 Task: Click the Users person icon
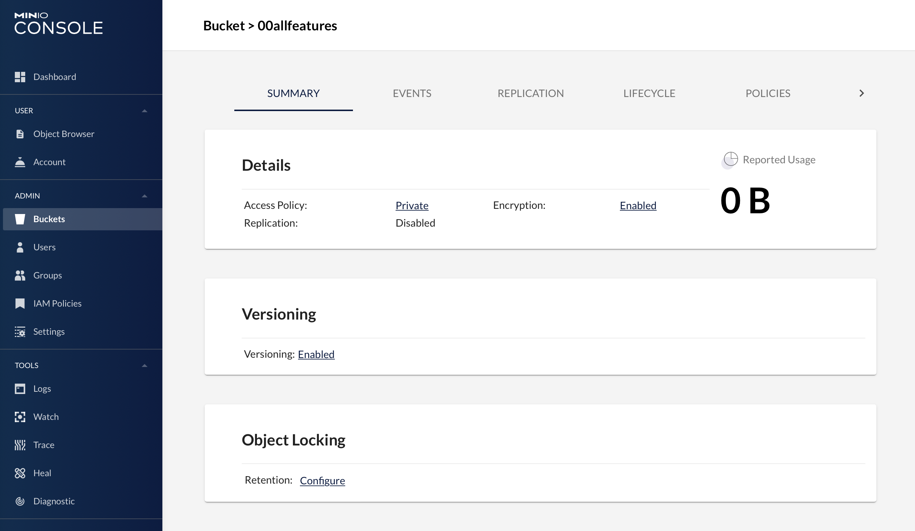[20, 247]
